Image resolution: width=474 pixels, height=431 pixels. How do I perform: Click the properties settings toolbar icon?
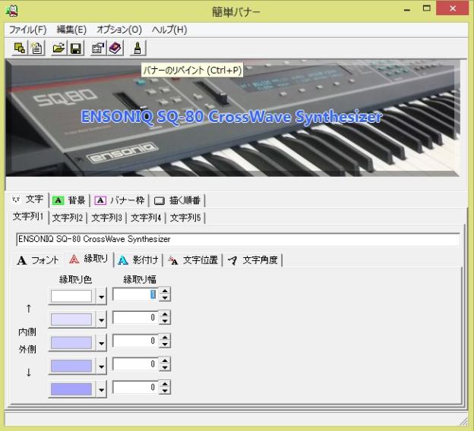(98, 48)
